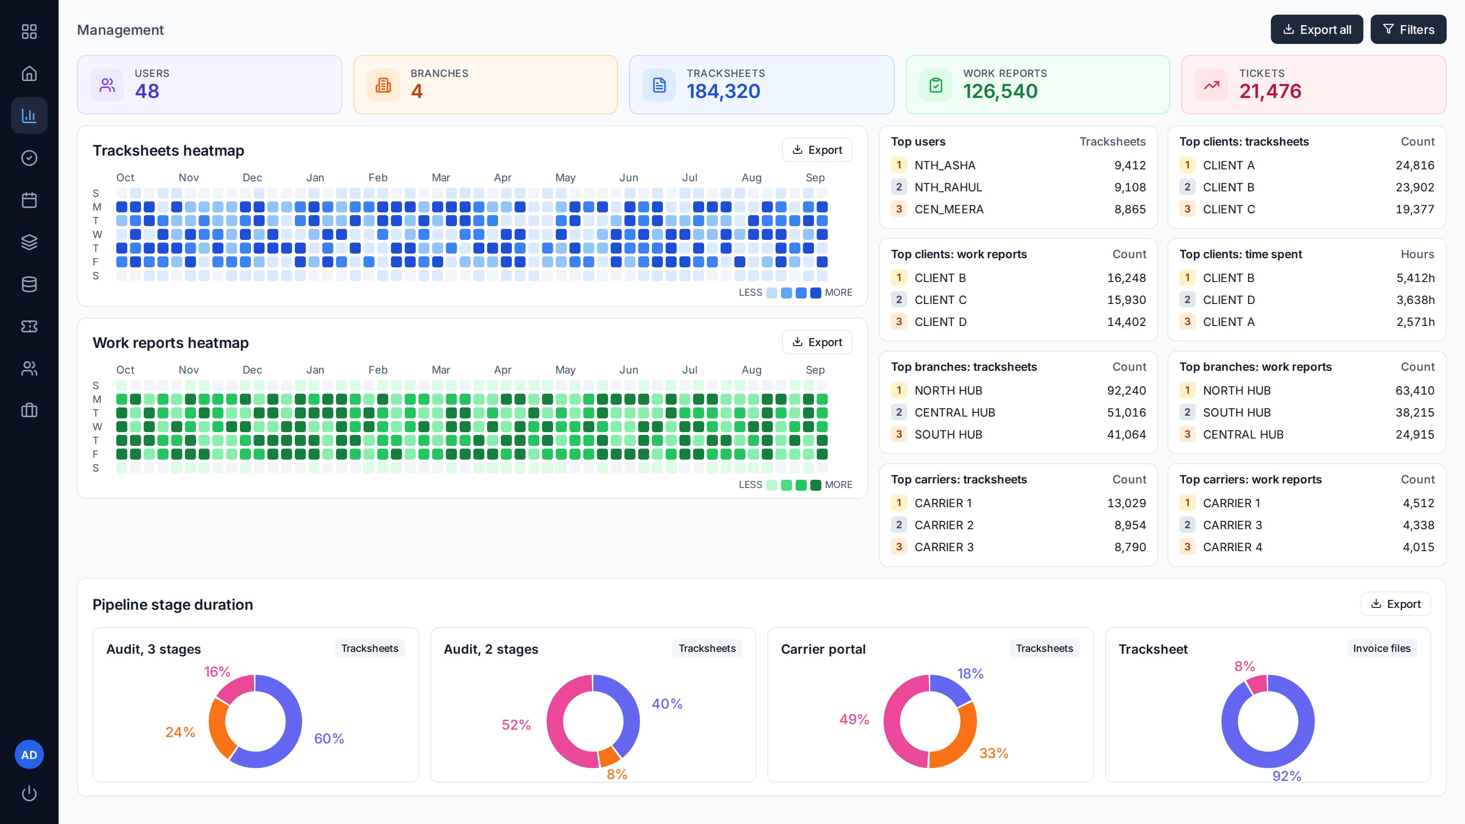1465x824 pixels.
Task: Click the 60% segment label in Audit, 3 stages
Action: click(x=329, y=738)
